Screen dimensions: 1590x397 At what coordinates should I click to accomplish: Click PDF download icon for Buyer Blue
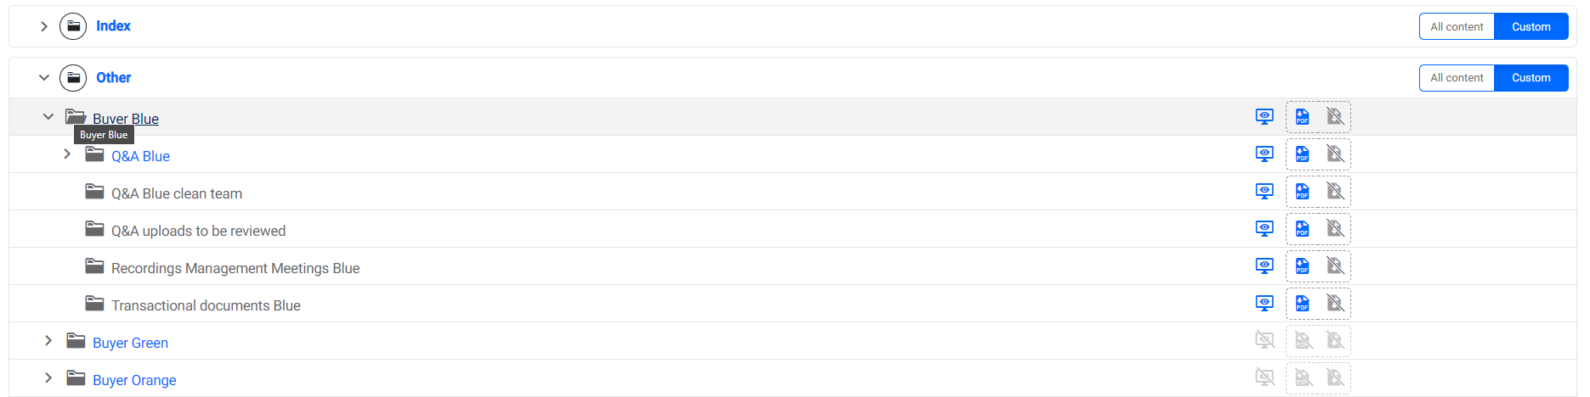coord(1302,117)
